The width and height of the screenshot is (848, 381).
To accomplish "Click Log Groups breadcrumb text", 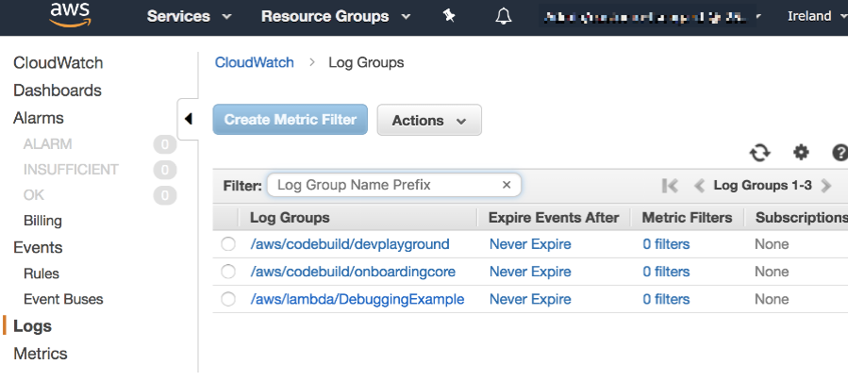I will [366, 62].
